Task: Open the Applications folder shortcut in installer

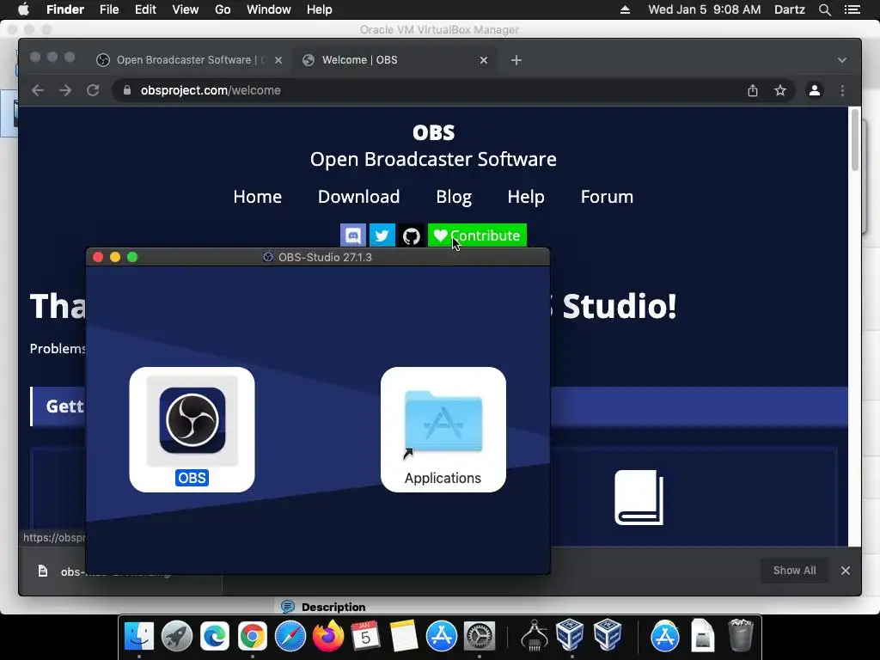Action: [x=443, y=423]
